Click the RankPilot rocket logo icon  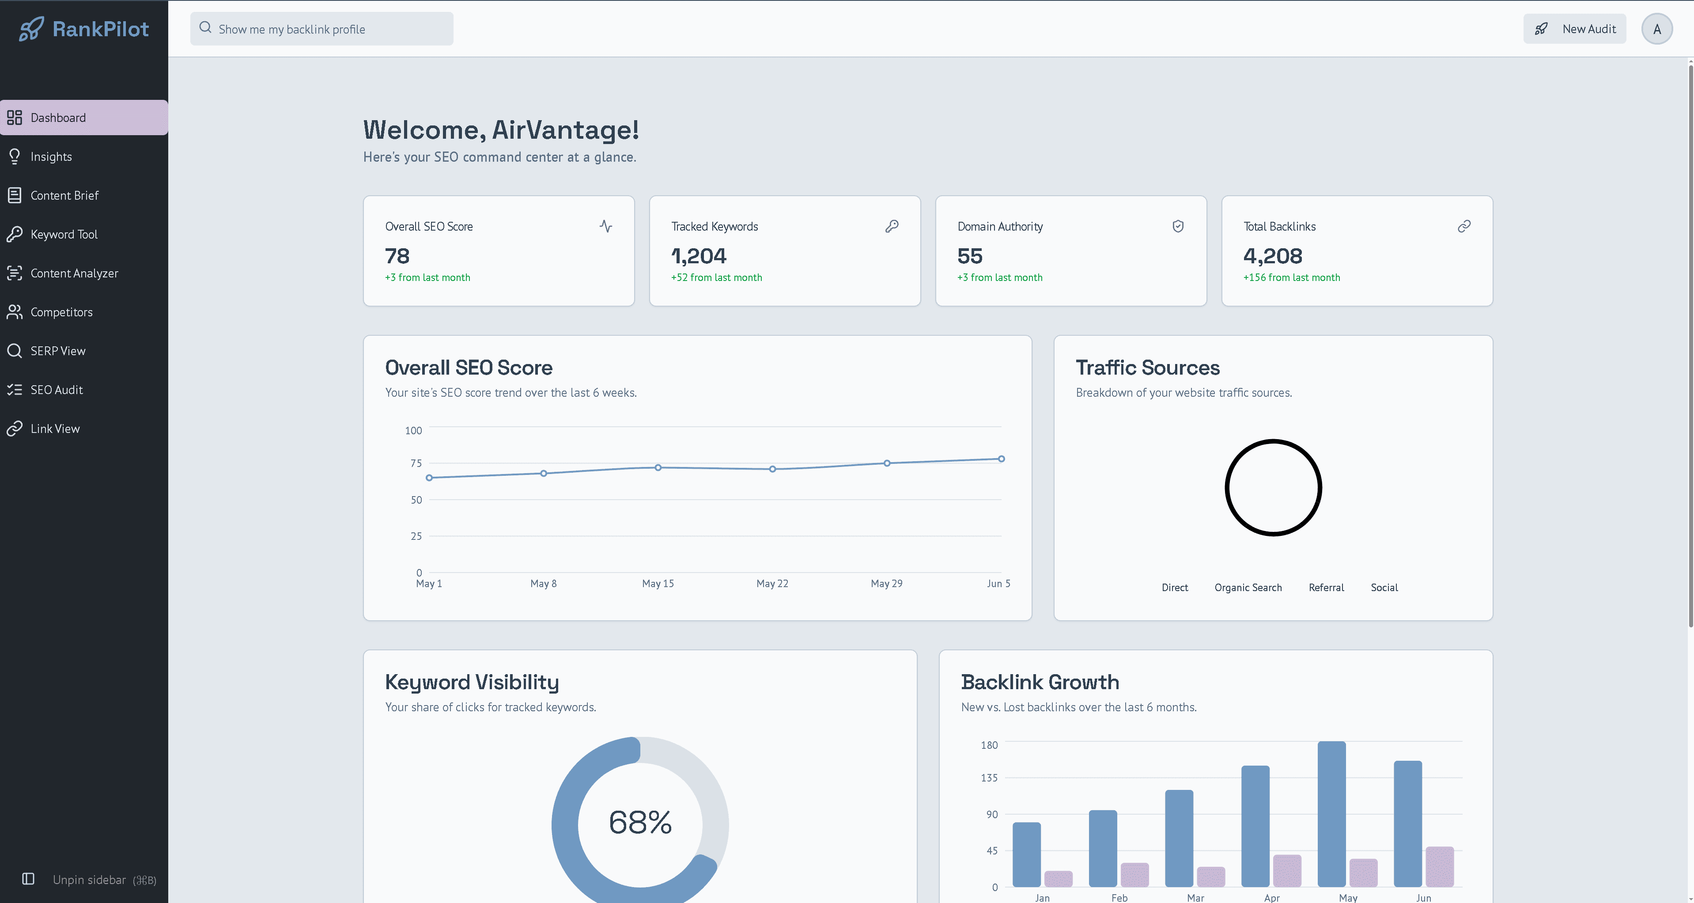pos(31,29)
